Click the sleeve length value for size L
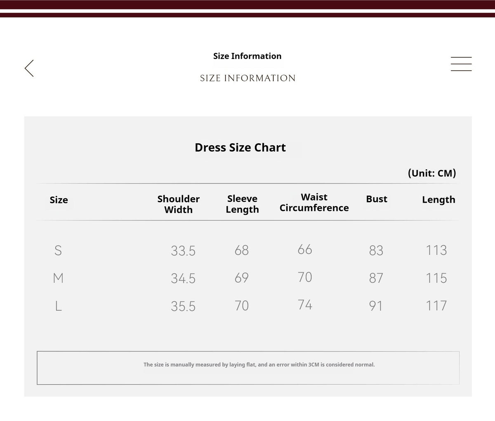 tap(242, 305)
